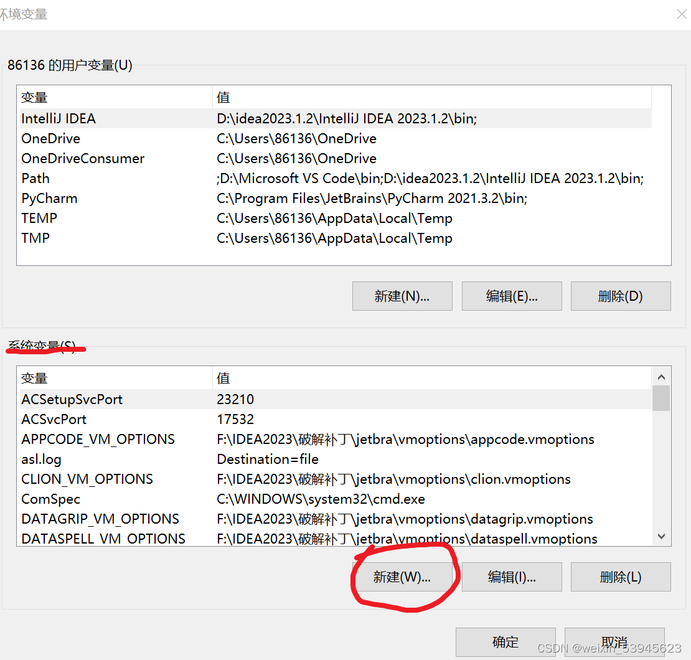
Task: Click 编辑(E) to edit a user variable
Action: (x=511, y=296)
